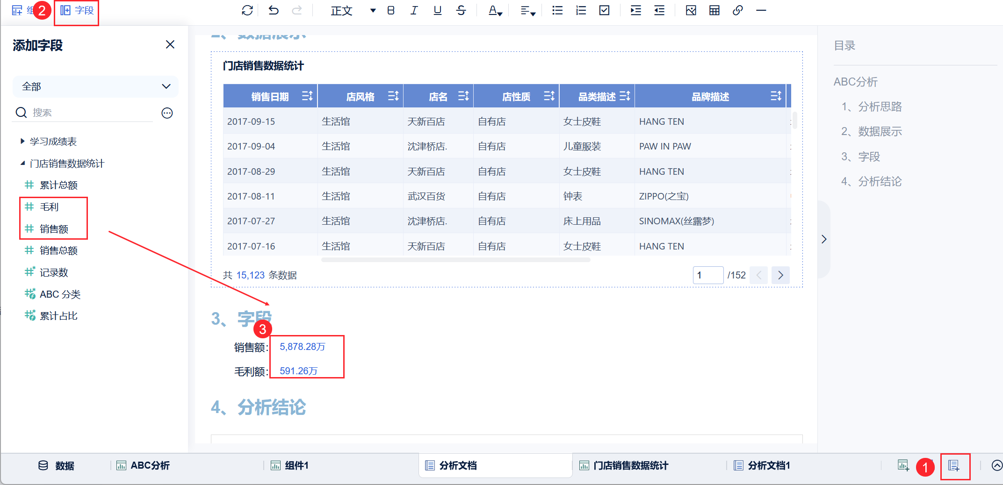Select the 累计总额 field
The width and height of the screenshot is (1003, 485).
click(x=51, y=185)
